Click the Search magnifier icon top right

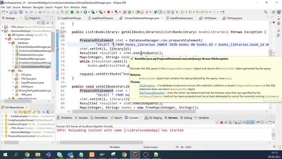266,12
